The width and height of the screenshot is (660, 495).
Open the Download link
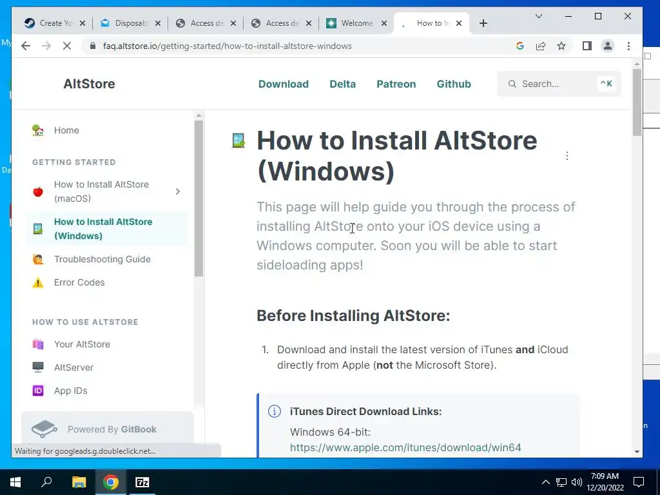click(x=284, y=84)
